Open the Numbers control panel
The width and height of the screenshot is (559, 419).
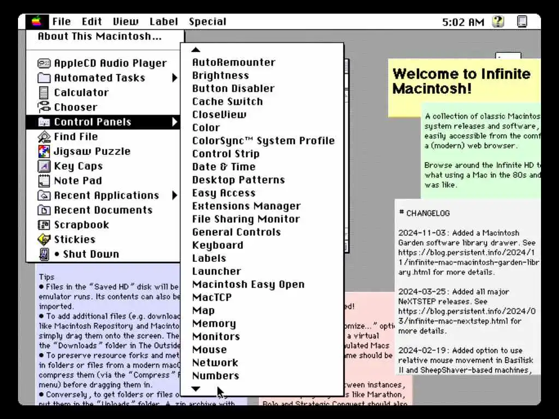[215, 376]
